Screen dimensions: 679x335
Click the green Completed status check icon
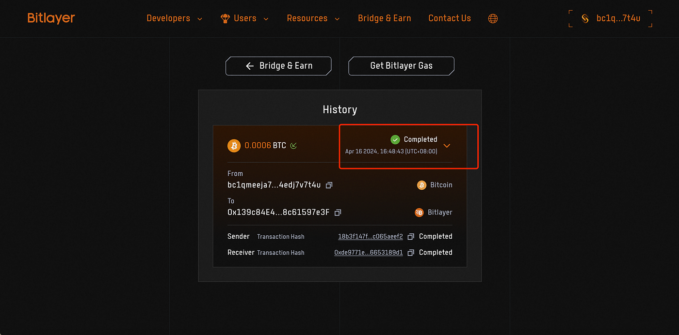[395, 139]
